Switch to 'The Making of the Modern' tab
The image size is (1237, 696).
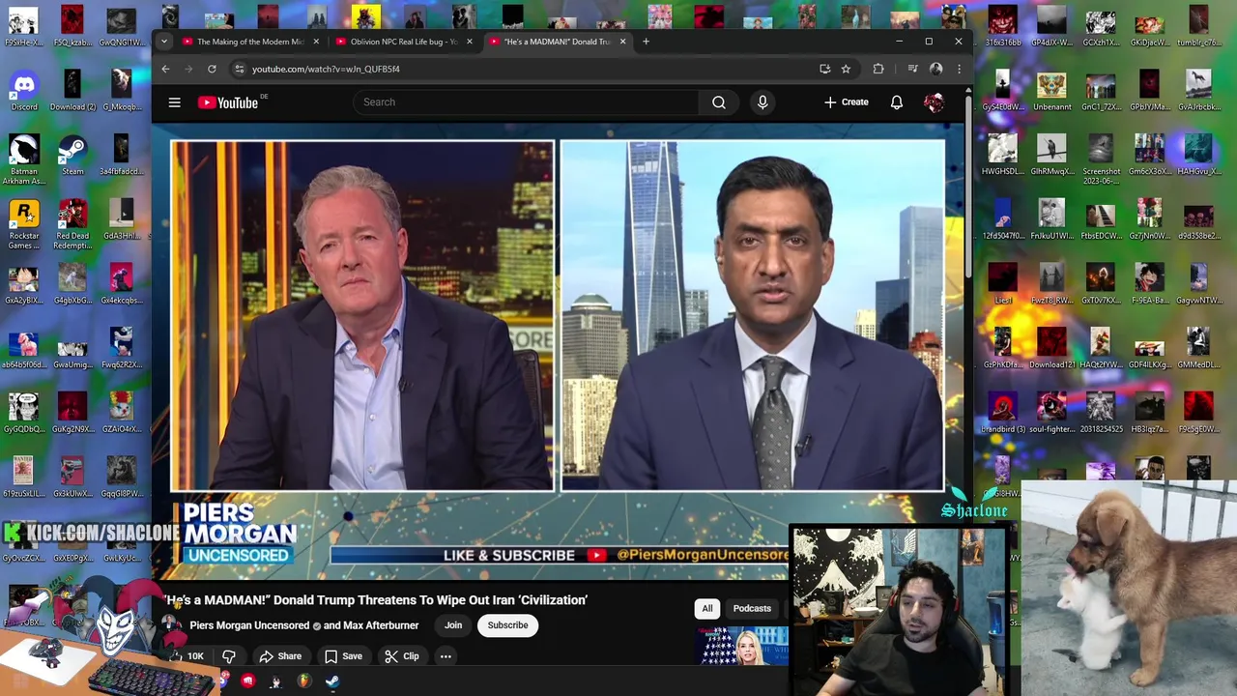pos(249,42)
